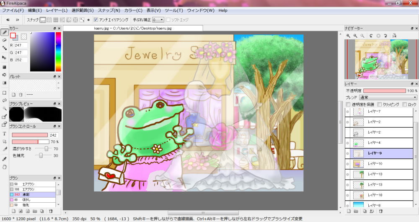Open the 手ぶれ補正 value dropdown
The height and width of the screenshot is (222, 419).
(158, 20)
